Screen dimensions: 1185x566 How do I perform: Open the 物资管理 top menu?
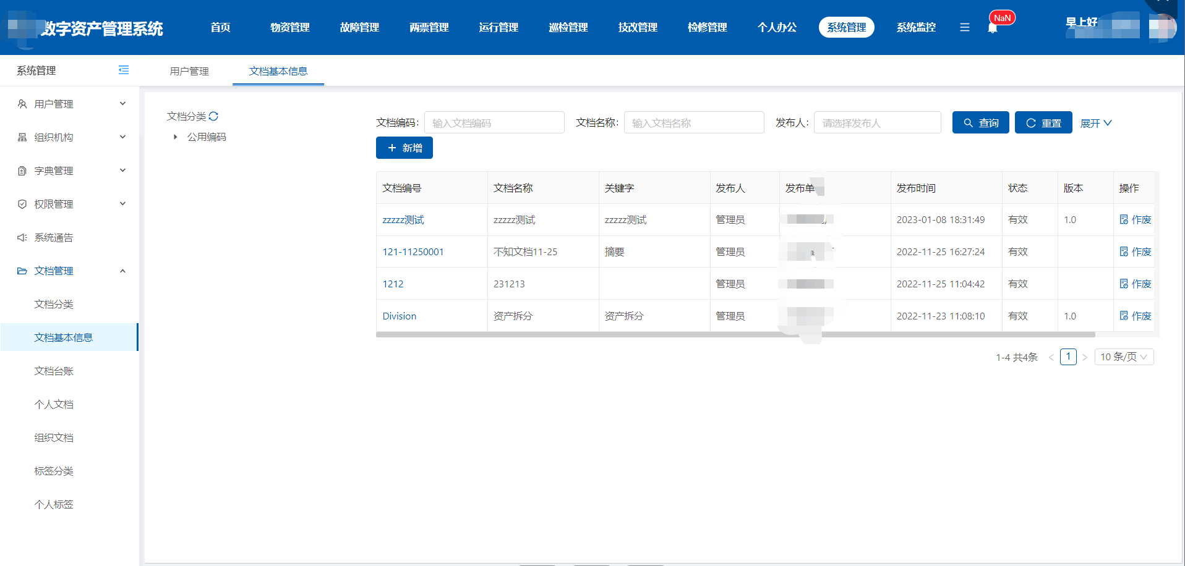click(x=289, y=27)
